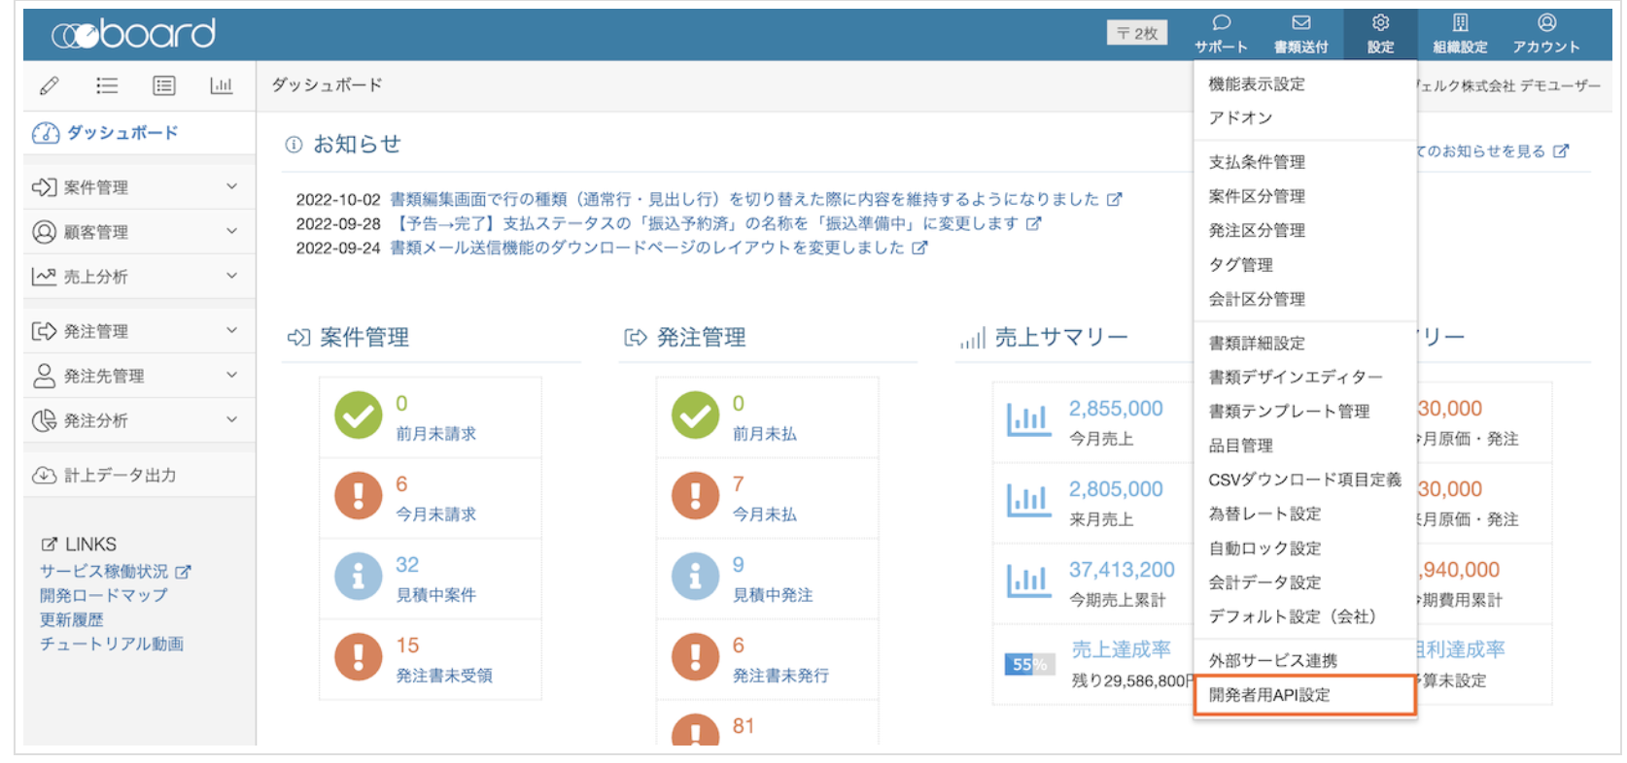Open the アカウント user icon

[1546, 23]
